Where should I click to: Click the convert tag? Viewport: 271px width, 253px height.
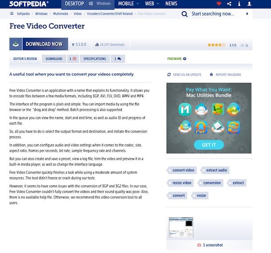(x=177, y=195)
